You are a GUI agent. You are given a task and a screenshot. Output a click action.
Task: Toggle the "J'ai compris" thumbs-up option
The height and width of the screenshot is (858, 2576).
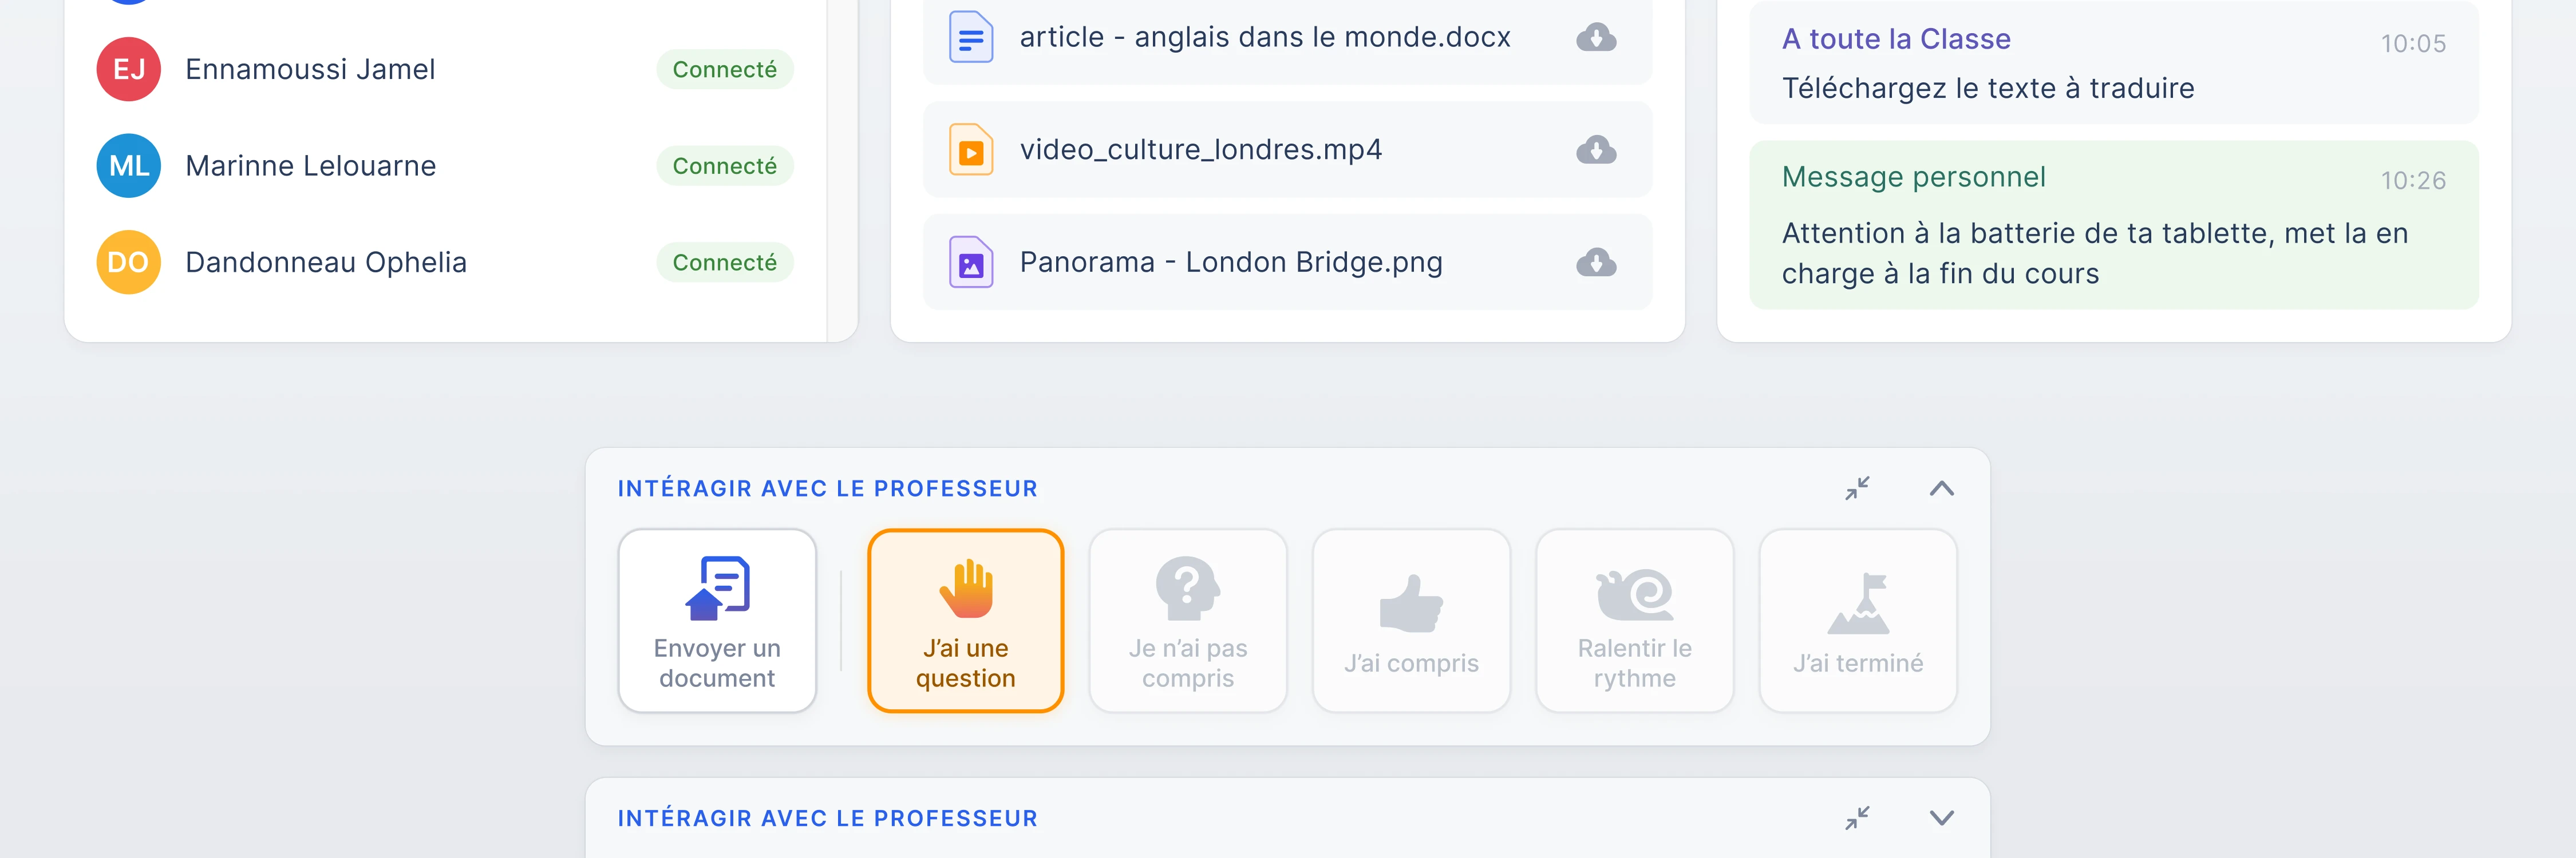tap(1411, 620)
